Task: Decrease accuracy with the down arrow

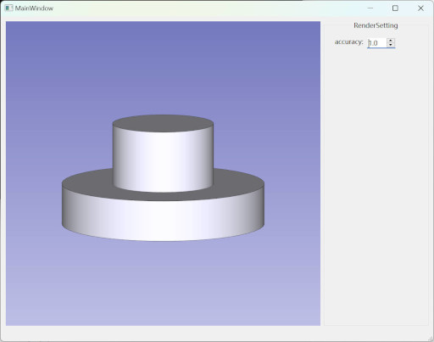Action: [391, 45]
